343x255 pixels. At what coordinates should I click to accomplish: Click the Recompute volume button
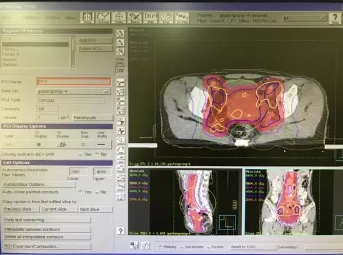click(x=92, y=118)
